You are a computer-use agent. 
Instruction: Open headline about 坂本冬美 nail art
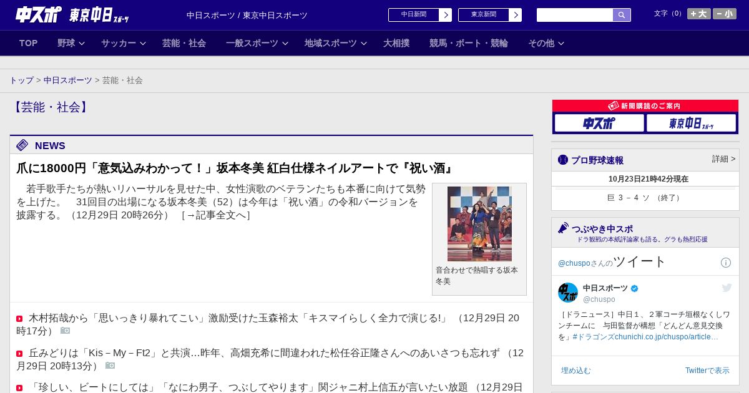pyautogui.click(x=235, y=168)
